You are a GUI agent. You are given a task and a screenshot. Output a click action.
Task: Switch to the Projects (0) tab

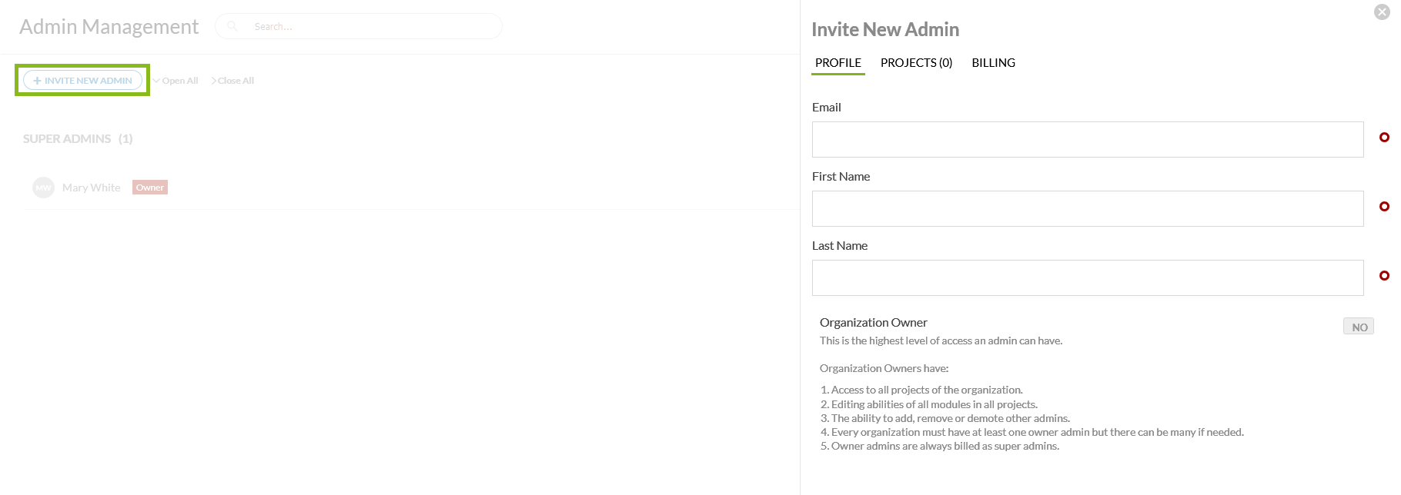coord(916,63)
